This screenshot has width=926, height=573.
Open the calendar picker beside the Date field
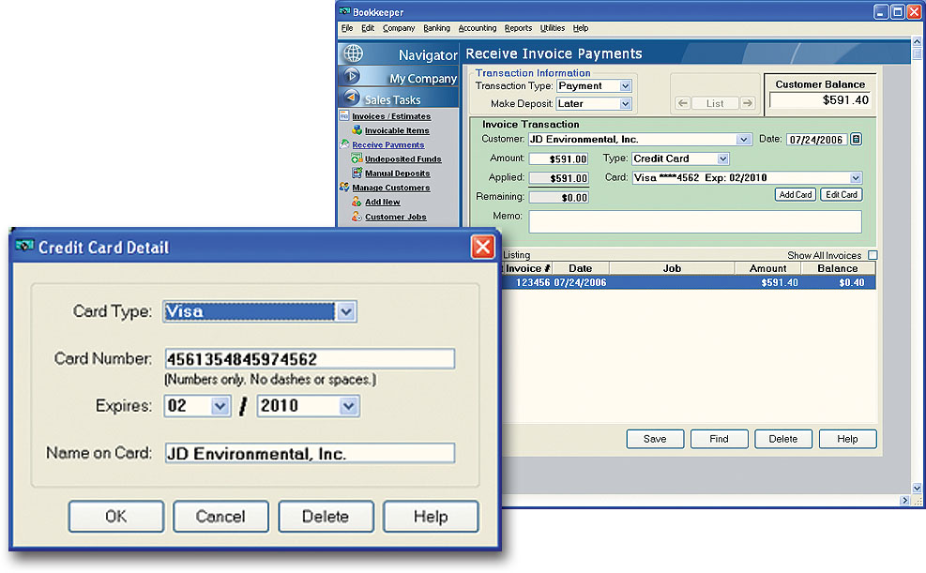[x=856, y=140]
